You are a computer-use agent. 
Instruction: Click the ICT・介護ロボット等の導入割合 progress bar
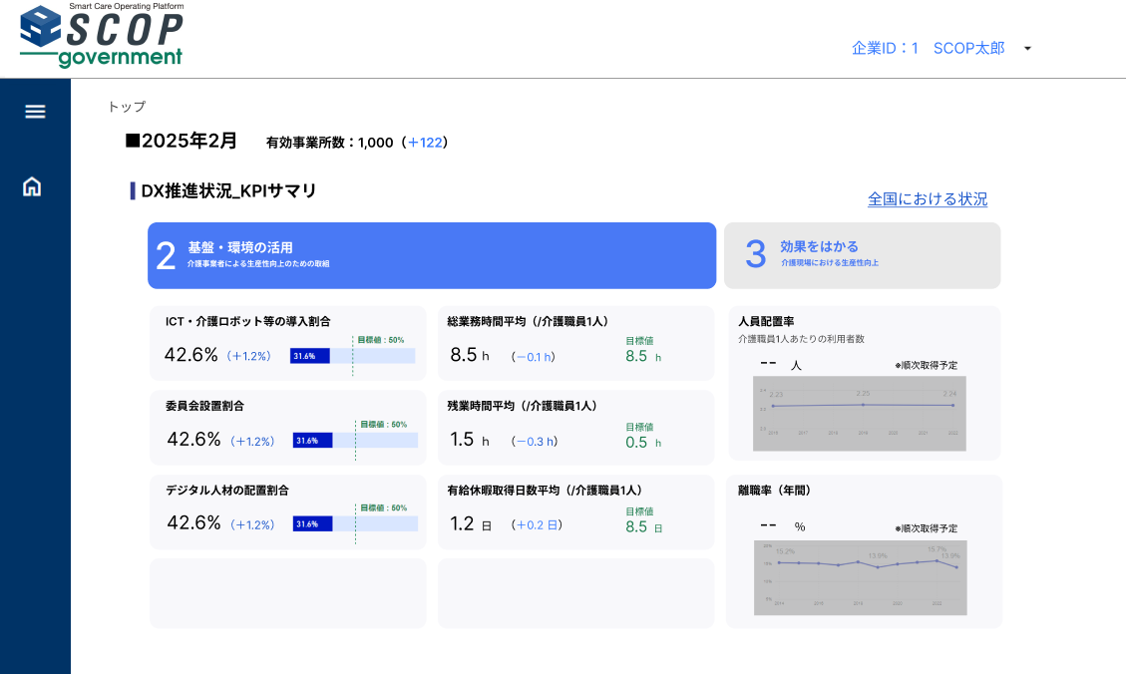pos(354,355)
